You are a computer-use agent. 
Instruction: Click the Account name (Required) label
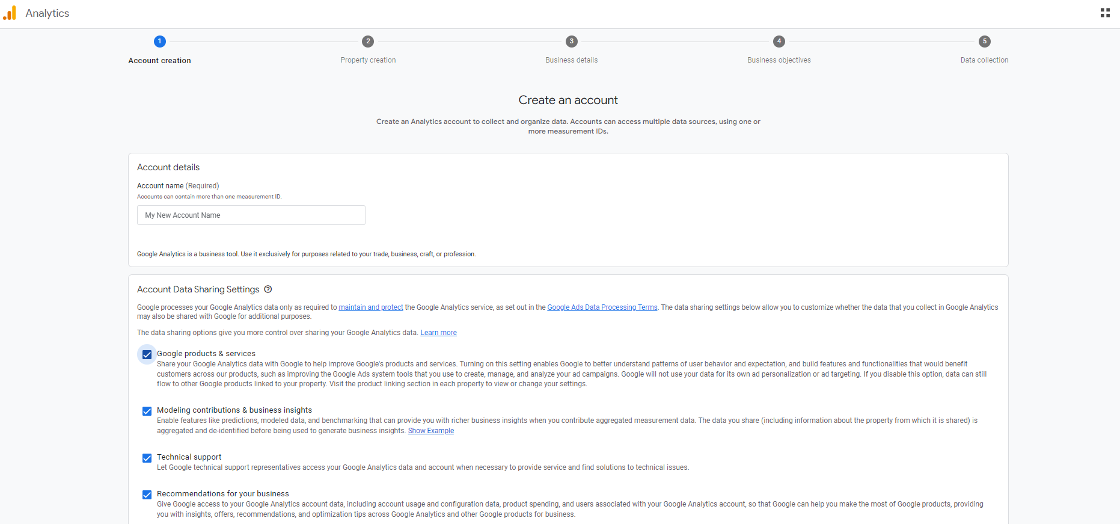tap(178, 186)
